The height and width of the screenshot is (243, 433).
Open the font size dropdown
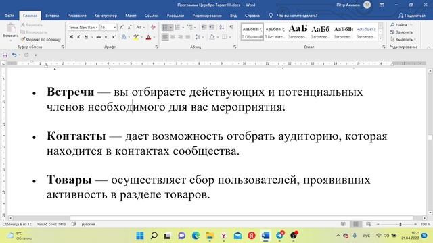tap(114, 27)
